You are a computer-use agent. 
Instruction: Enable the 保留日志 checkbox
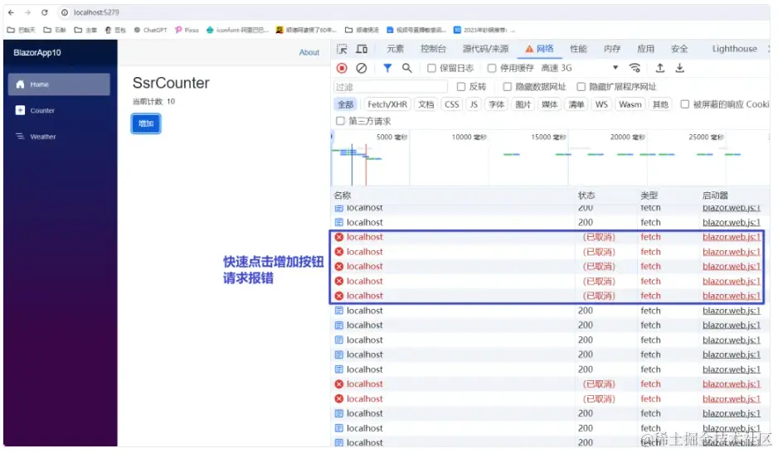tap(431, 68)
